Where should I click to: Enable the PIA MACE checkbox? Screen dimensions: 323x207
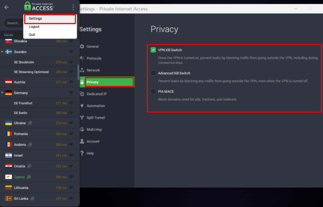[153, 91]
